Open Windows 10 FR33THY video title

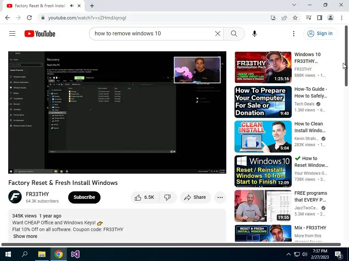[x=308, y=58]
